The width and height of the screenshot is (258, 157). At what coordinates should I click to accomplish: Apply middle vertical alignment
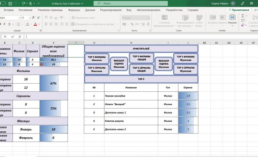[51, 18]
